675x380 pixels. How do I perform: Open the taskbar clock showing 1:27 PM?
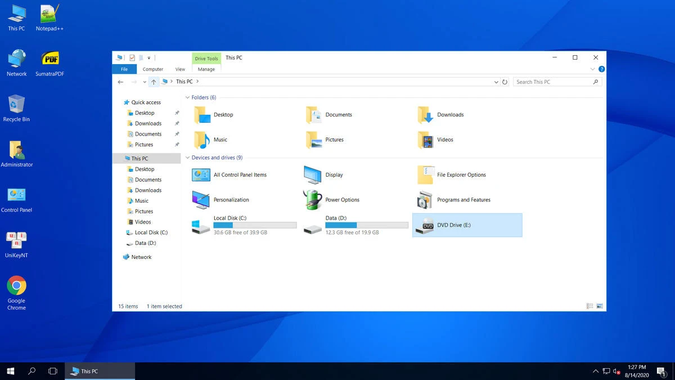click(637, 371)
